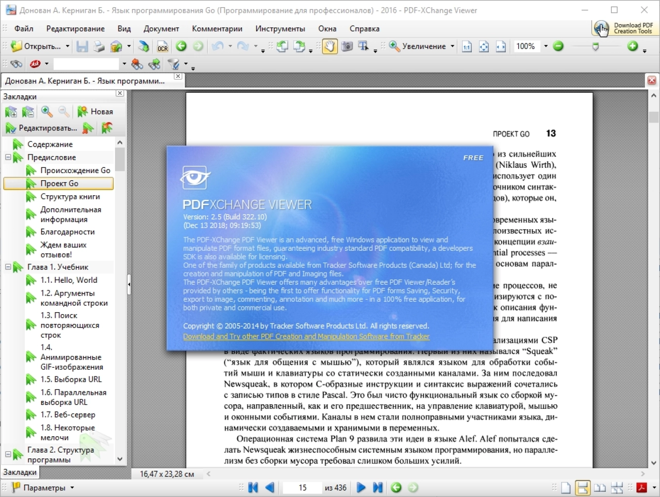
Task: Increase bookmark text size magnifier
Action: (x=47, y=112)
